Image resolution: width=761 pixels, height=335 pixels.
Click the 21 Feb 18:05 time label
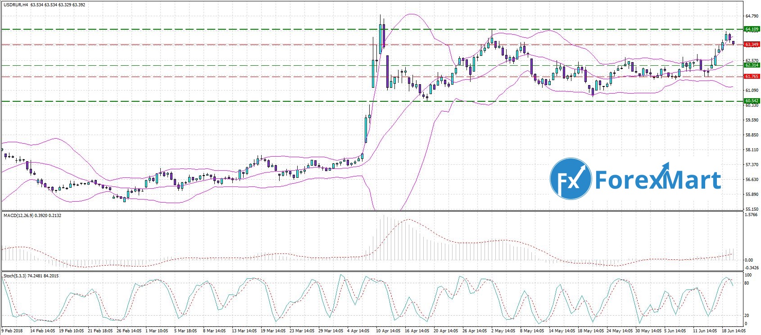(100, 331)
